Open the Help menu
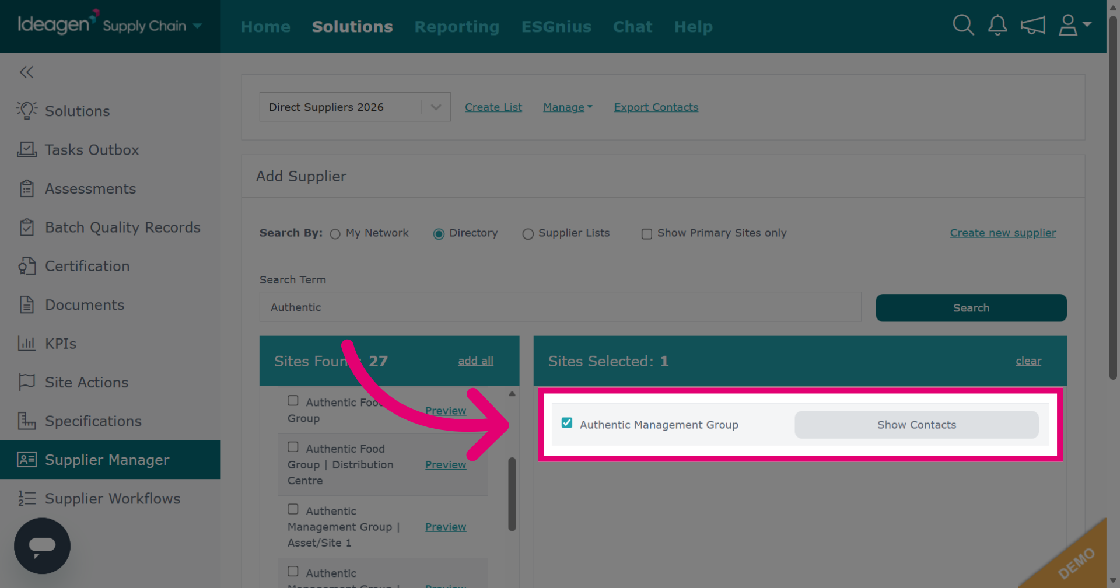This screenshot has height=588, width=1120. [693, 27]
